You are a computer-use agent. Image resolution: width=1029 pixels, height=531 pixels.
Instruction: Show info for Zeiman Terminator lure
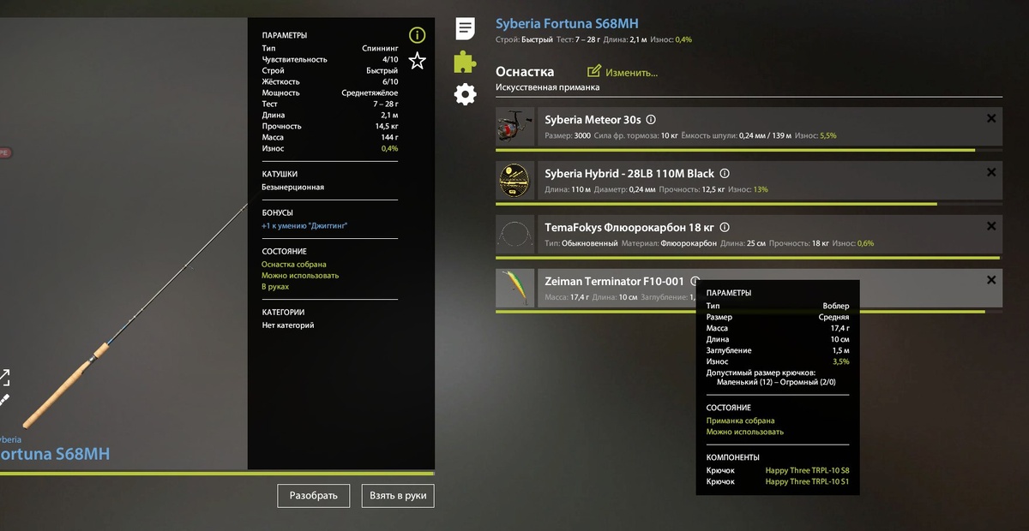click(695, 281)
